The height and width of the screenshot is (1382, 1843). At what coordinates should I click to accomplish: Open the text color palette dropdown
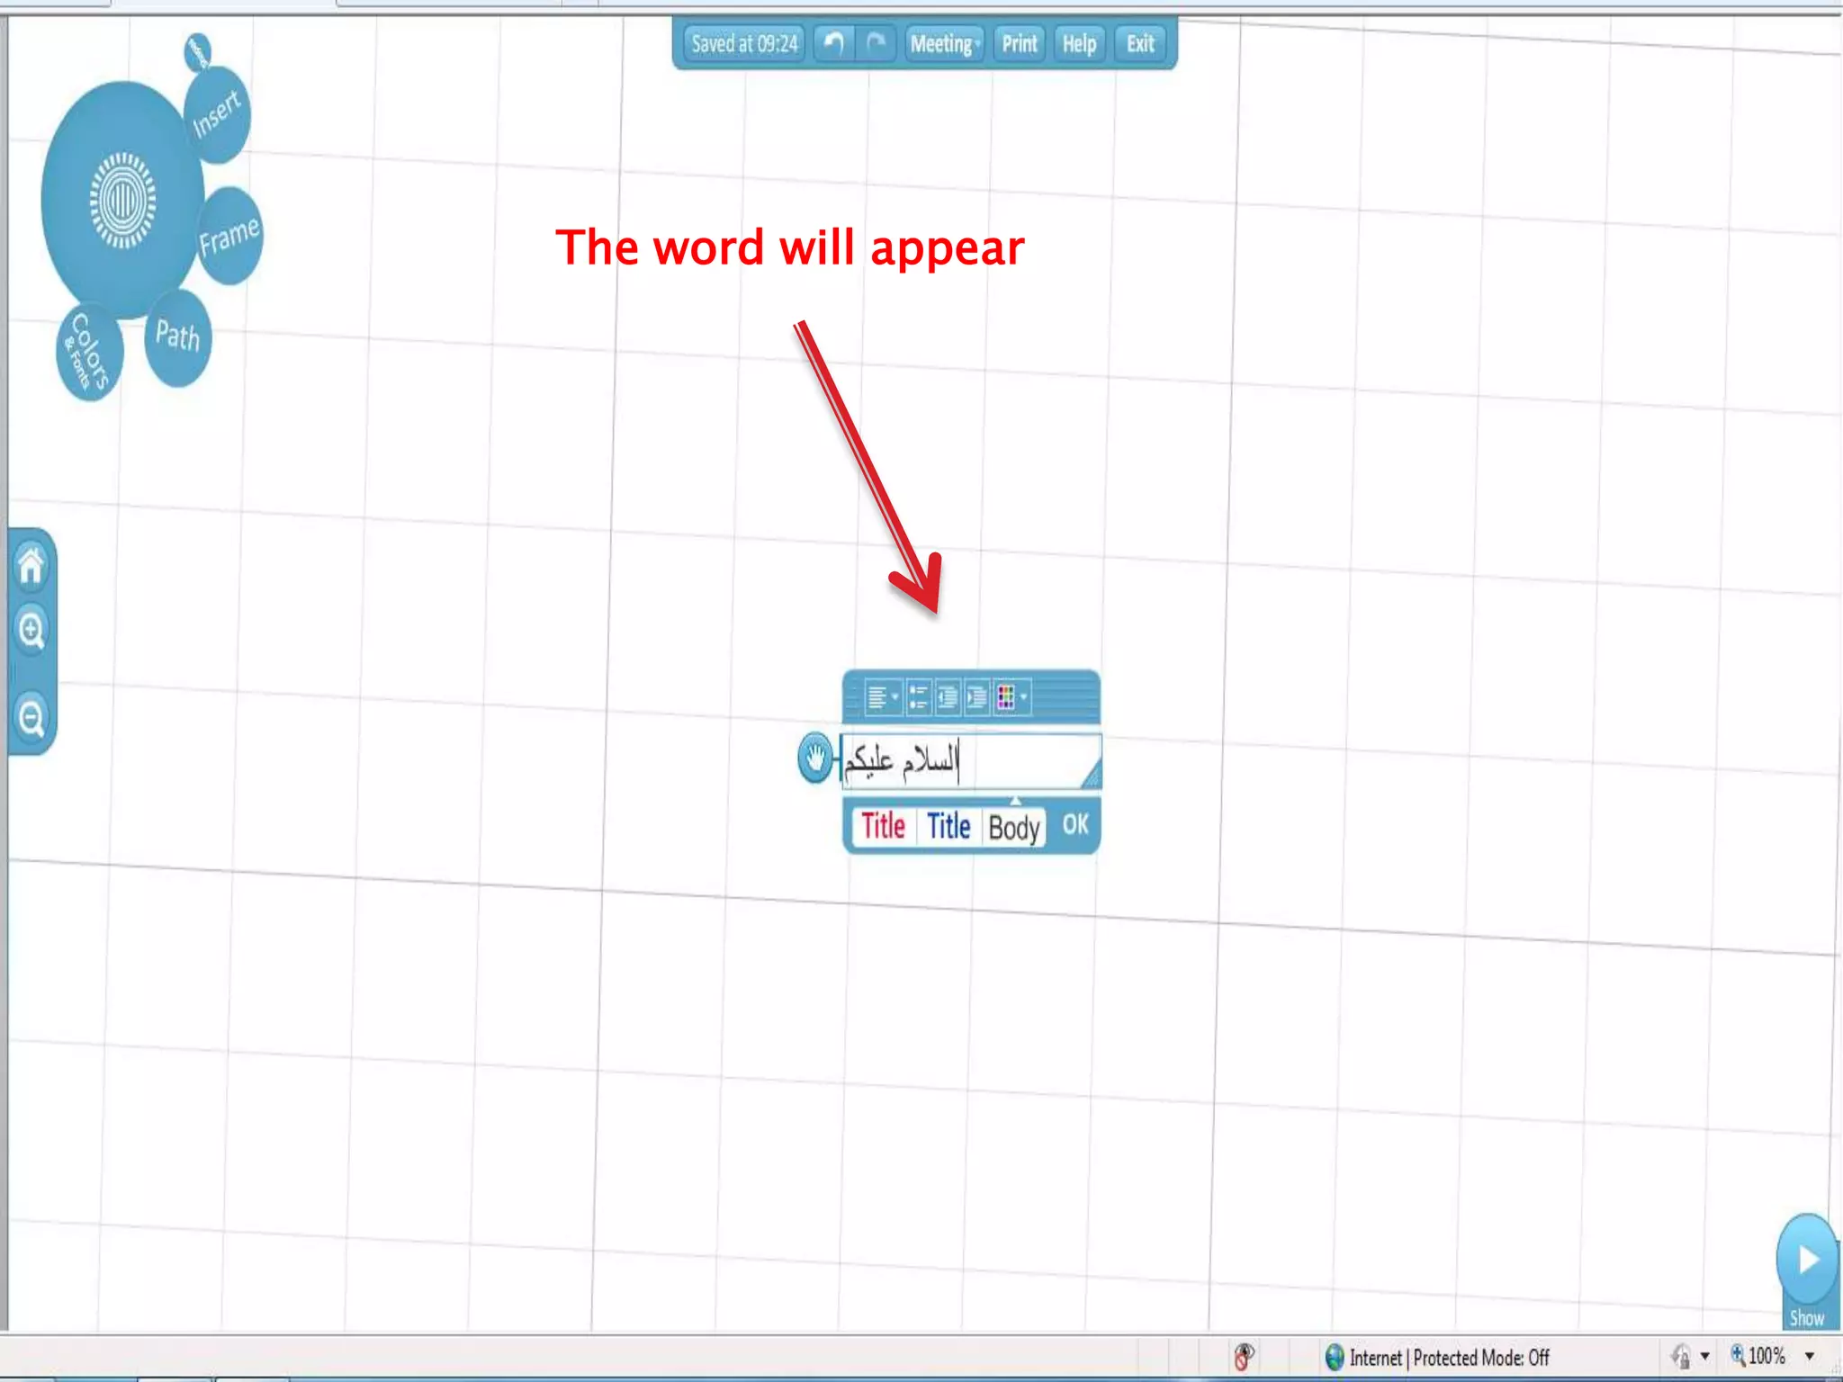(1011, 697)
